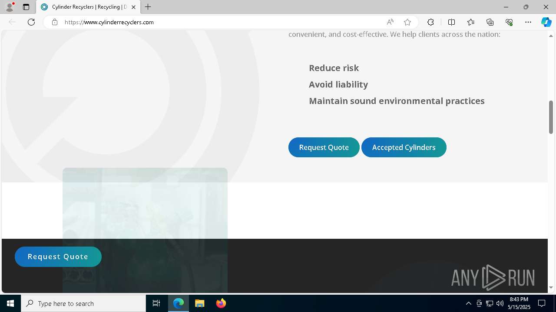Open a new tab with plus button

tap(148, 7)
